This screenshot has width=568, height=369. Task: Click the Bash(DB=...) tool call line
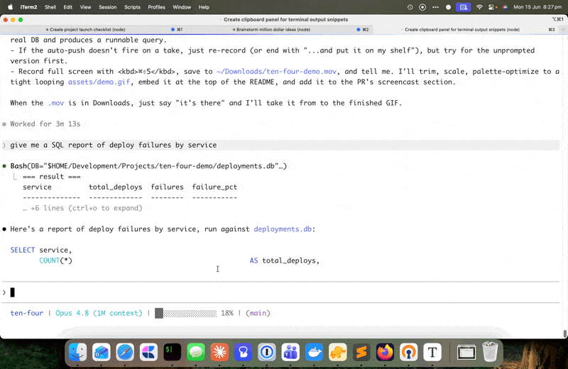click(x=148, y=166)
